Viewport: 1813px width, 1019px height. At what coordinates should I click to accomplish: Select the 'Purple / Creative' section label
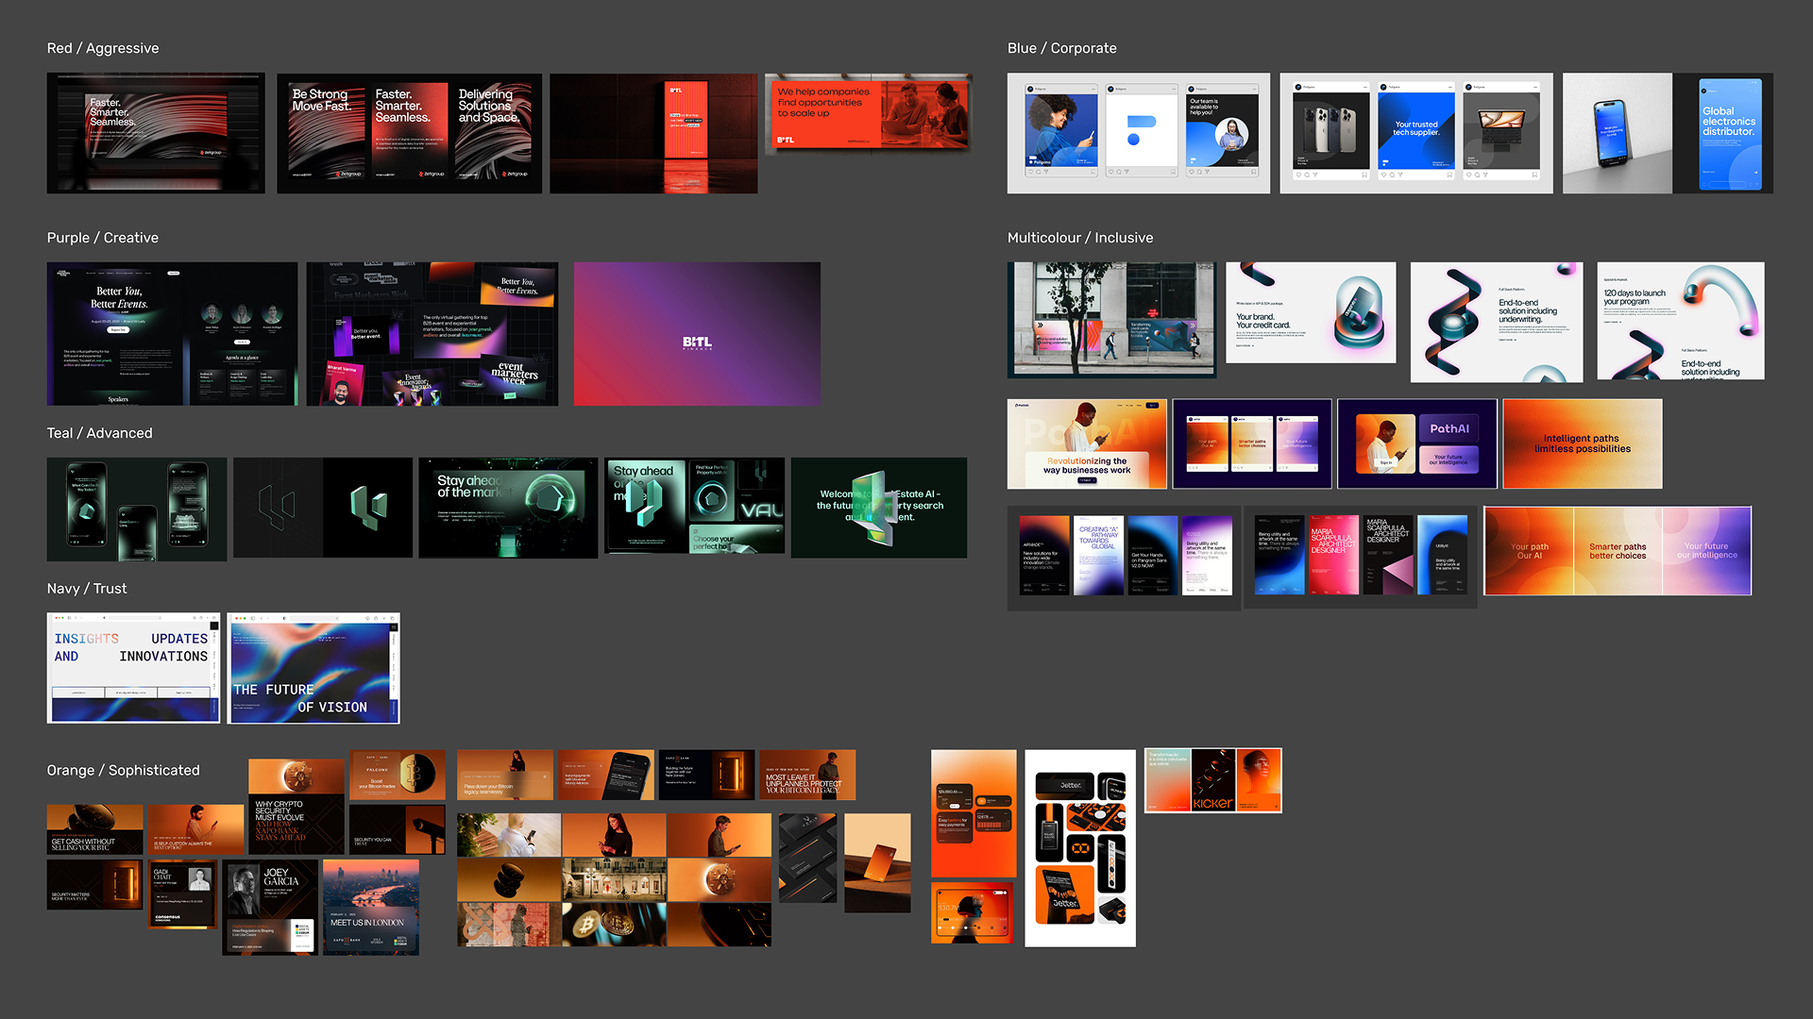click(x=103, y=238)
